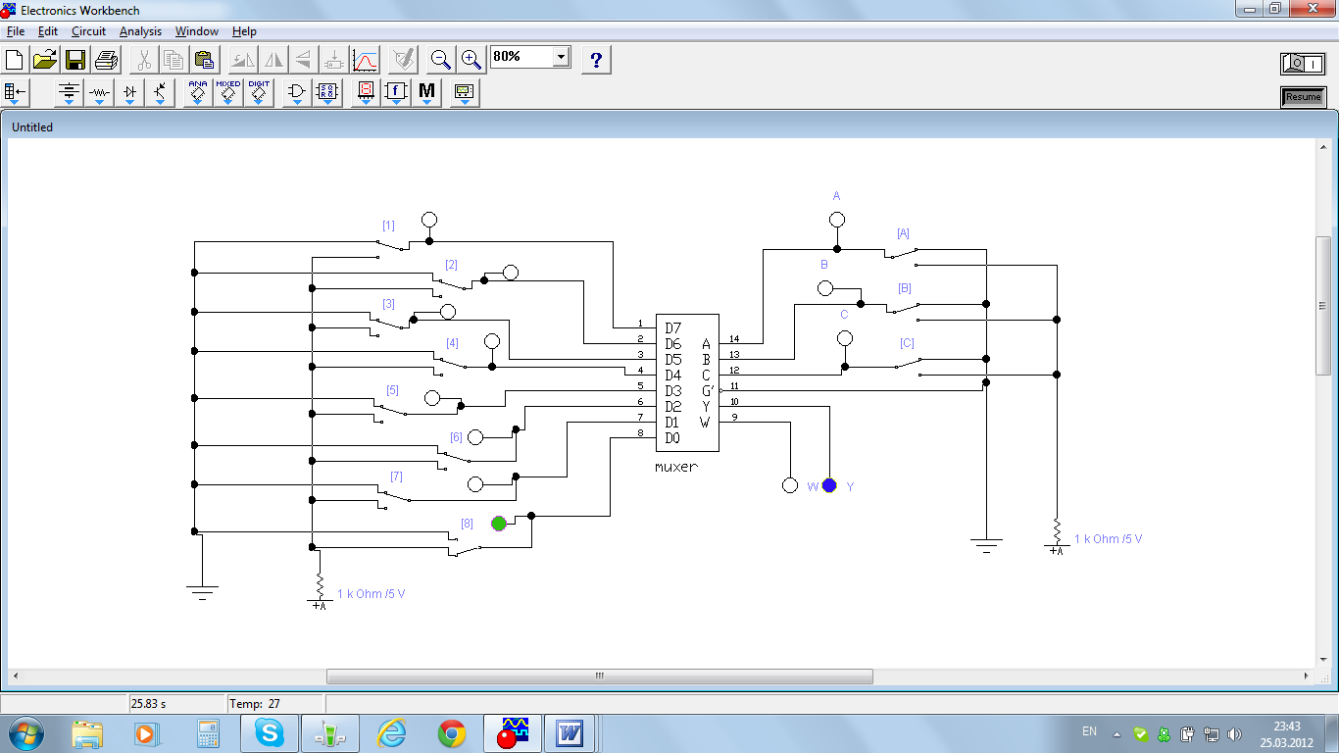Image resolution: width=1339 pixels, height=753 pixels.
Task: Open component properties icon
Action: [x=403, y=60]
